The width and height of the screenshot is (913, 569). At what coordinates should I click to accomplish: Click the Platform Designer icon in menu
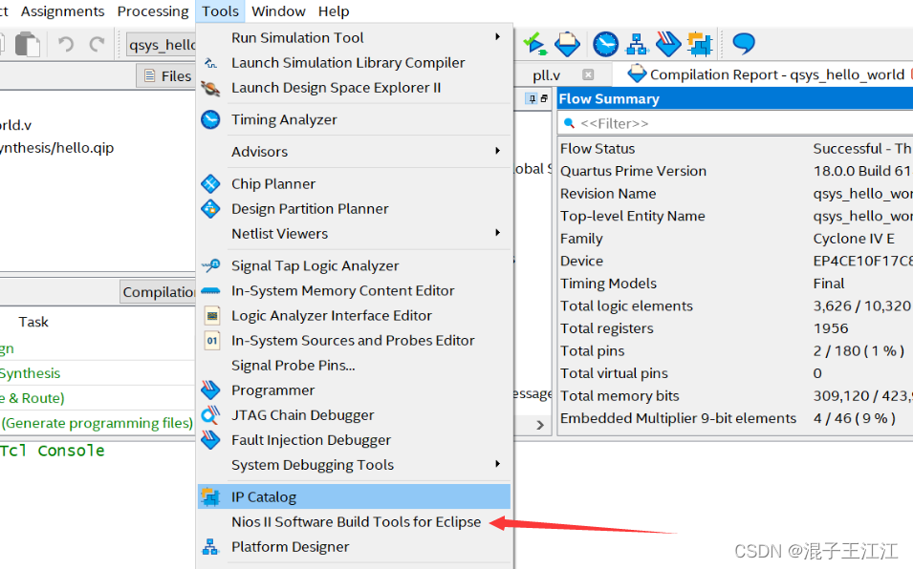[210, 547]
